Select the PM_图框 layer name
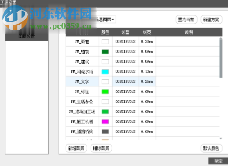228x166 pixels. coord(82,41)
